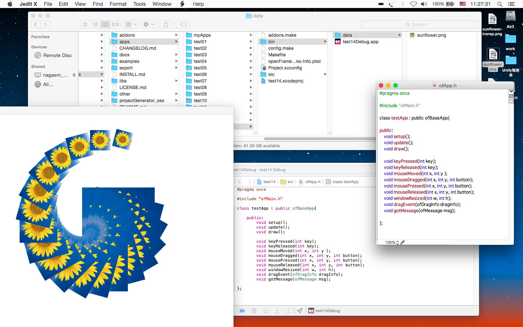Click the pencil icon in Jedit status bar
The image size is (523, 327).
[x=402, y=242]
